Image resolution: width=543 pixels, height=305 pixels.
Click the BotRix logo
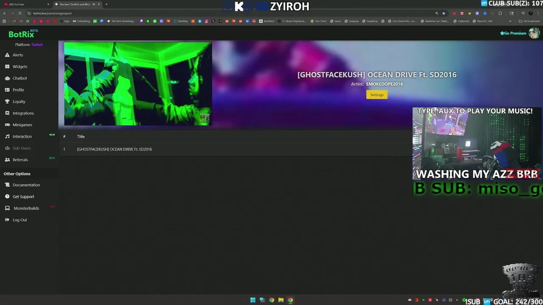point(21,34)
